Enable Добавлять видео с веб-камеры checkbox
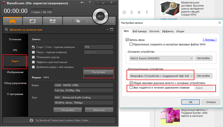Viewport: 223px width, 127px height. click(x=33, y=67)
